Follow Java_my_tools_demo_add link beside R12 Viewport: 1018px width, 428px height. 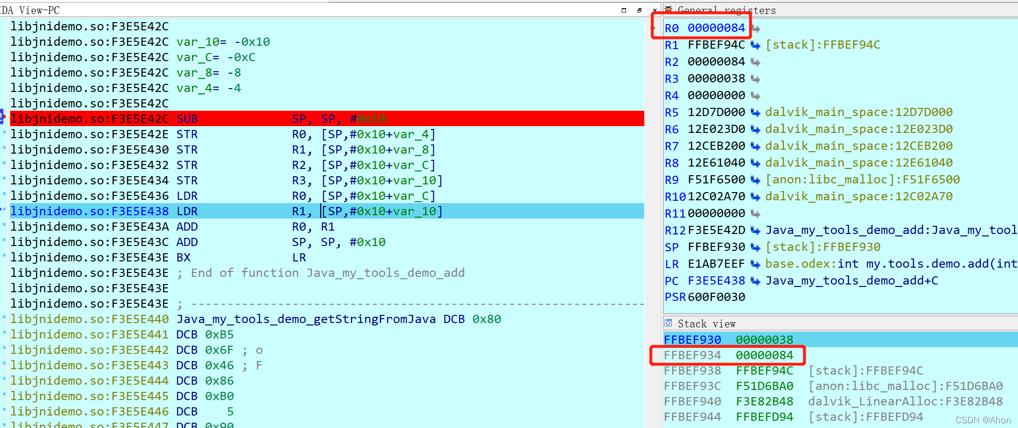(x=891, y=231)
